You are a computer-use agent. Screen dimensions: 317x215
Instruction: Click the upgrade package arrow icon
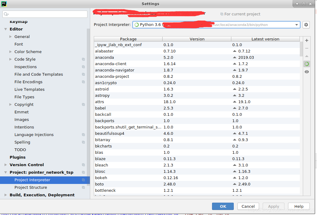pyautogui.click(x=307, y=56)
